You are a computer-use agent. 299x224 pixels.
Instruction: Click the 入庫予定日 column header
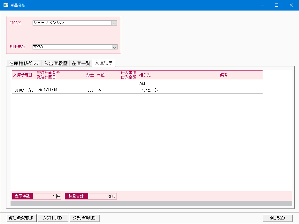[x=22, y=75]
